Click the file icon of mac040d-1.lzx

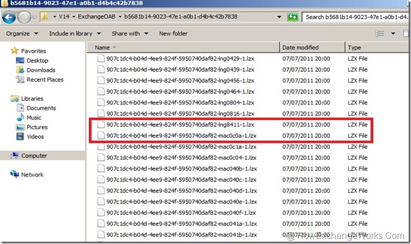tap(101, 190)
